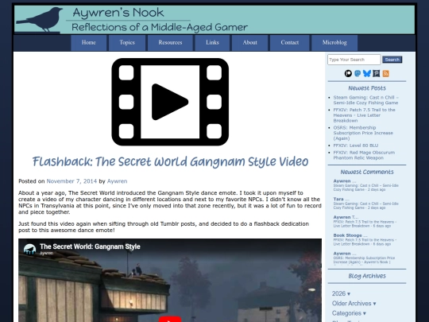This screenshot has width=429, height=322.
Task: Click the Newest Posts heading
Action: tap(367, 88)
